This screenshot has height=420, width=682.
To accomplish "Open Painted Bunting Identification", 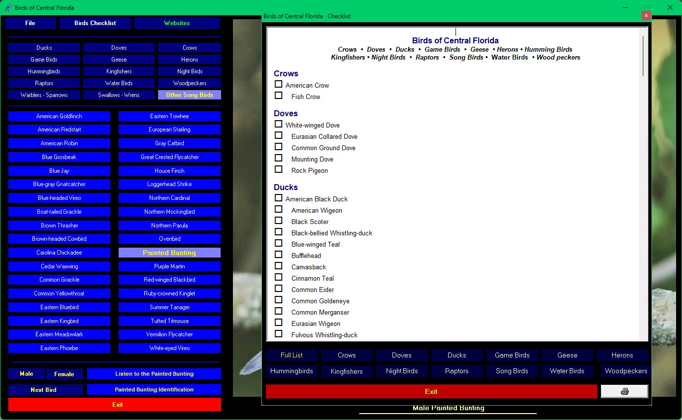I will (x=154, y=389).
